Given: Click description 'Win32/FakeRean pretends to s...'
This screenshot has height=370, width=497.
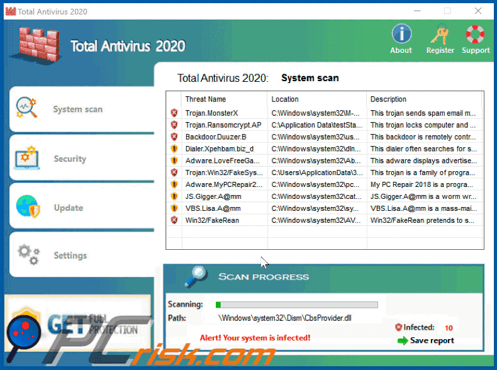Looking at the screenshot, I should coord(423,220).
